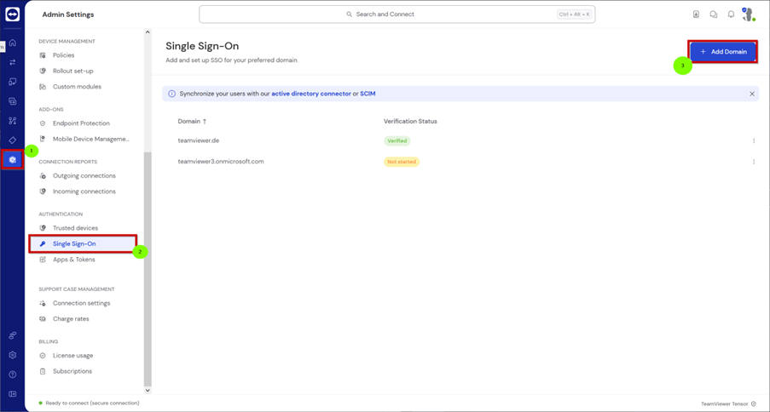Select Single Sign-On in the sidebar
The width and height of the screenshot is (770, 412).
click(74, 244)
